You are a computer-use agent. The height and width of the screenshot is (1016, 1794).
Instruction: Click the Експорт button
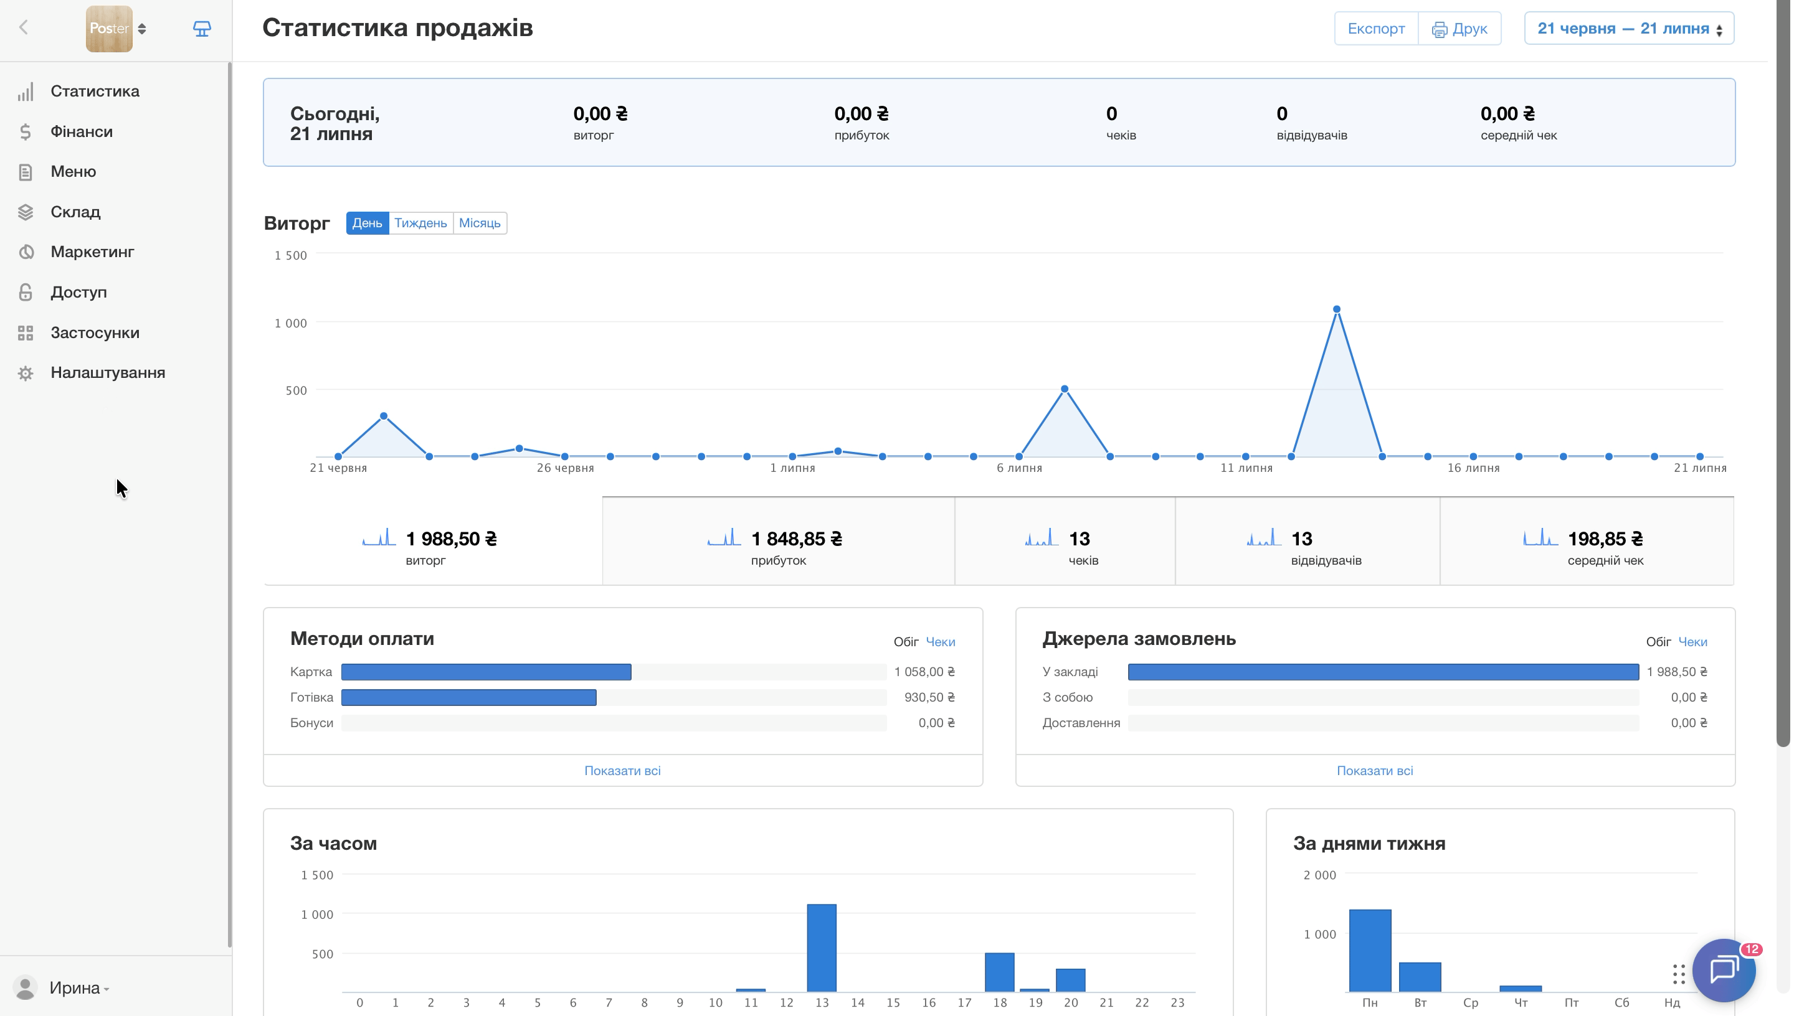(1377, 29)
